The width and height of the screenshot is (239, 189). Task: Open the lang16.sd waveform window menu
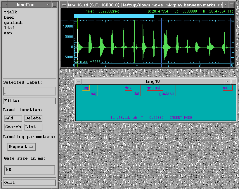click(64, 5)
